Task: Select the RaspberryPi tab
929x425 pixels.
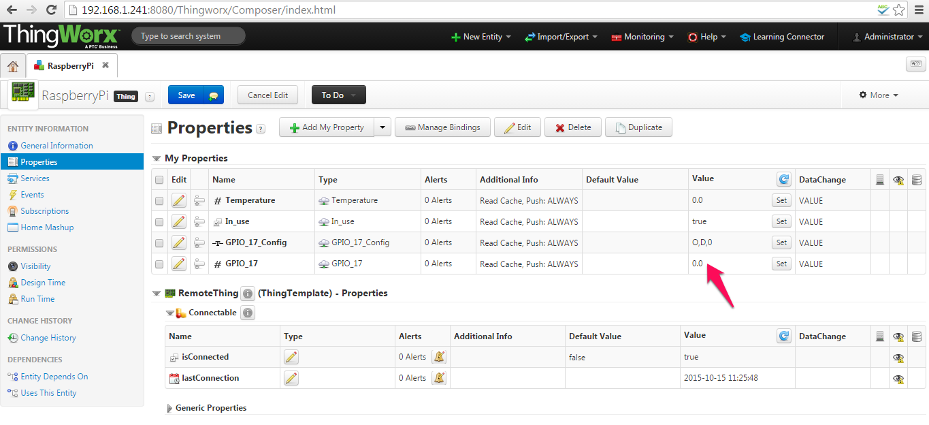Action: coord(71,65)
